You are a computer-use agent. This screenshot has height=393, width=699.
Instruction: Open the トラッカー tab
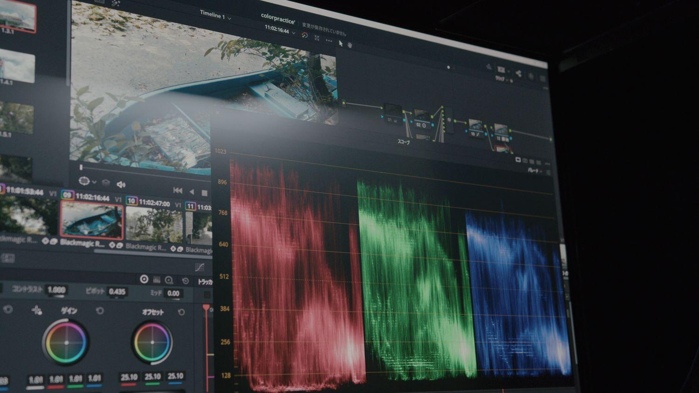[x=205, y=281]
